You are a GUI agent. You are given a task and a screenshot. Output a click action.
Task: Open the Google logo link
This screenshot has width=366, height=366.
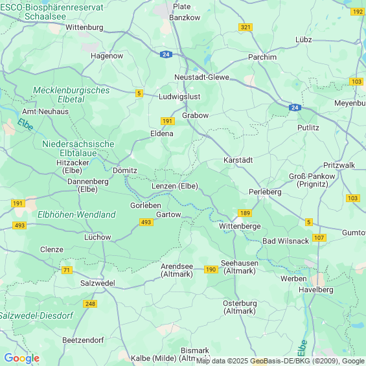pos(22,358)
